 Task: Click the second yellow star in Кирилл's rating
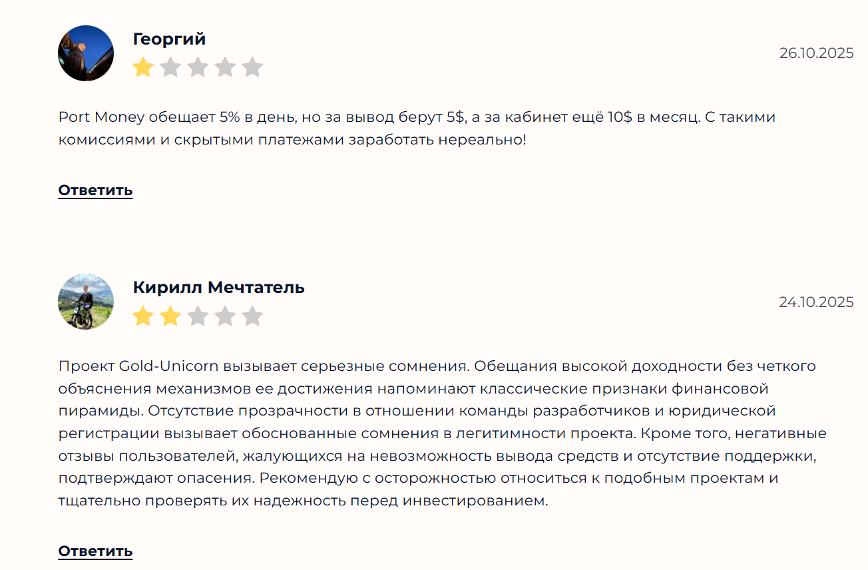(x=170, y=315)
